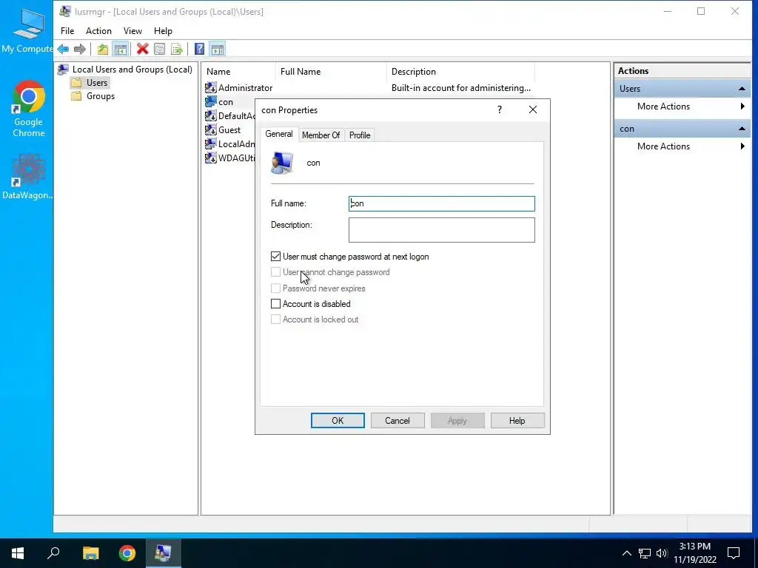
Task: Click the Description text box
Action: [441, 230]
